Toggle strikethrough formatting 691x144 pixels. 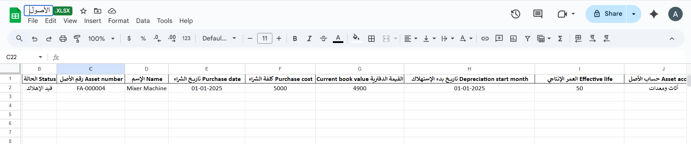pos(323,39)
